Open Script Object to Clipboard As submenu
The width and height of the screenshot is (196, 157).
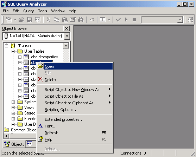click(x=75, y=103)
